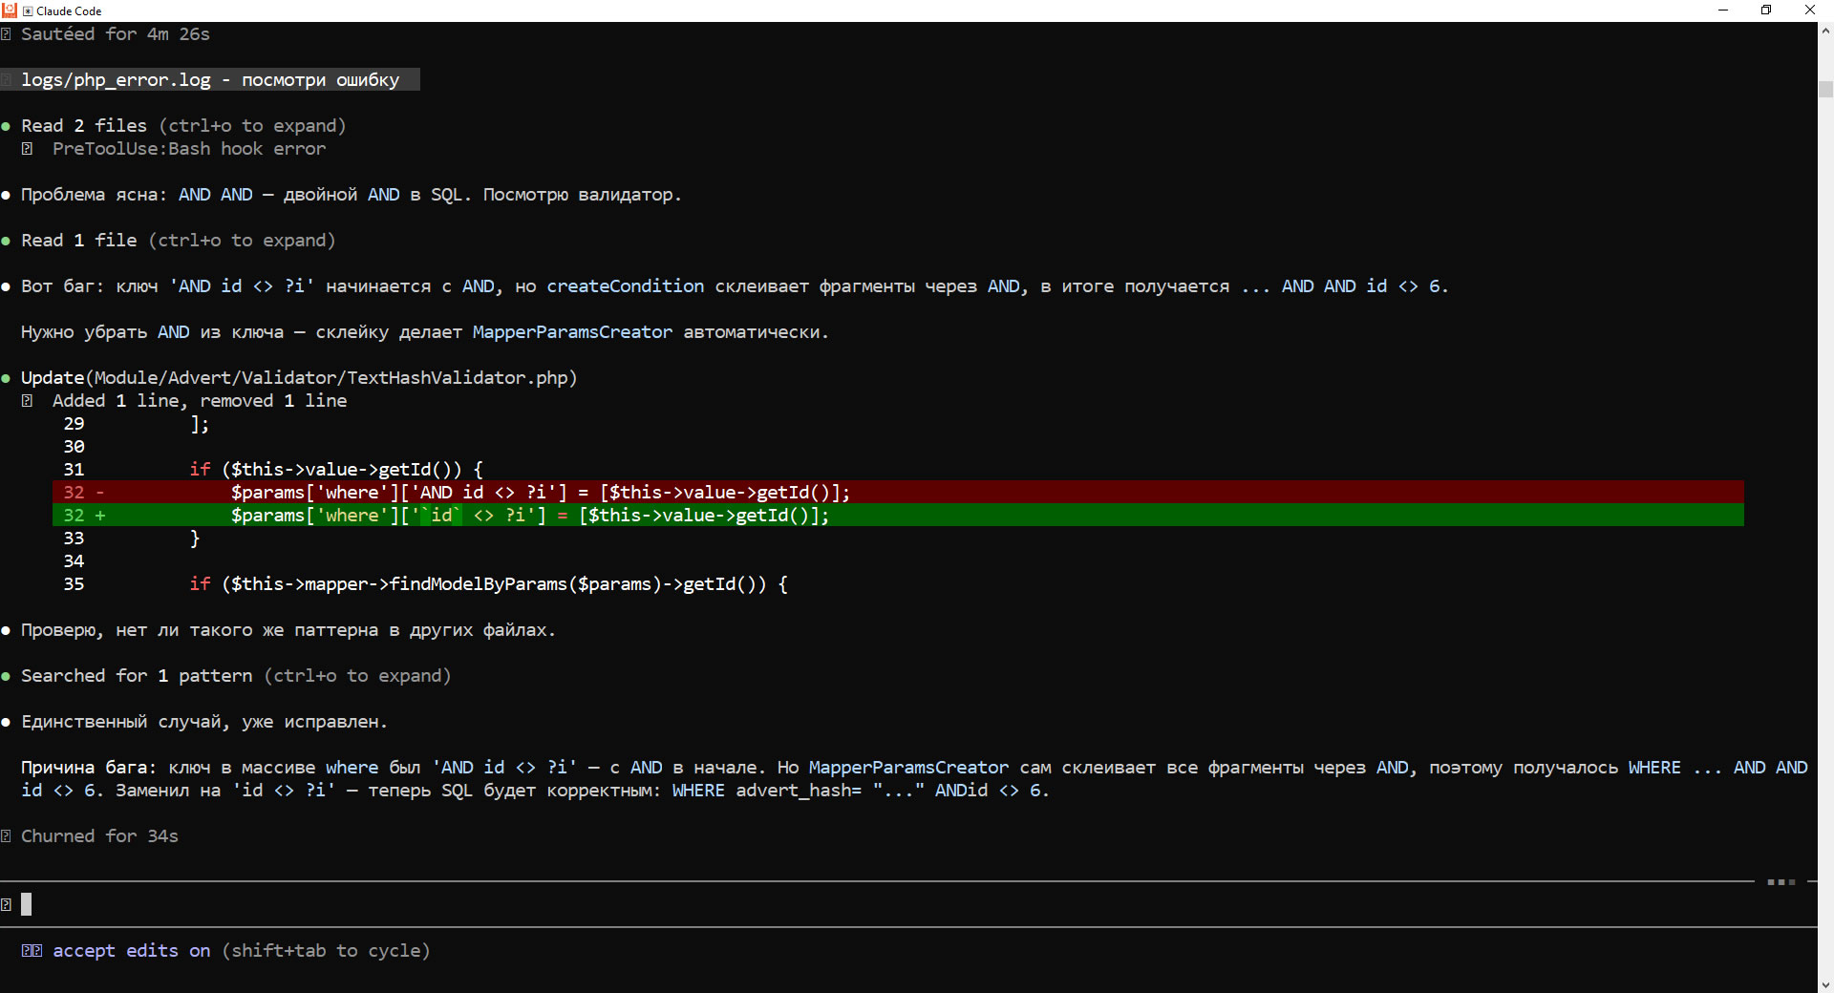The height and width of the screenshot is (993, 1834).
Task: Click the prompt symbol left of input cursor
Action: point(7,904)
